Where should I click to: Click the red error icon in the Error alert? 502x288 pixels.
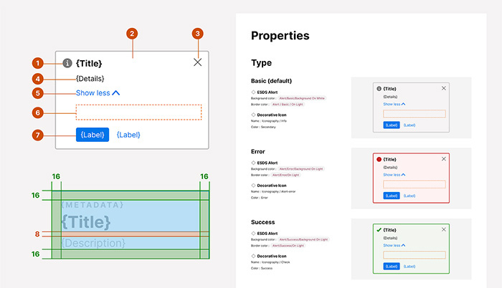click(379, 159)
